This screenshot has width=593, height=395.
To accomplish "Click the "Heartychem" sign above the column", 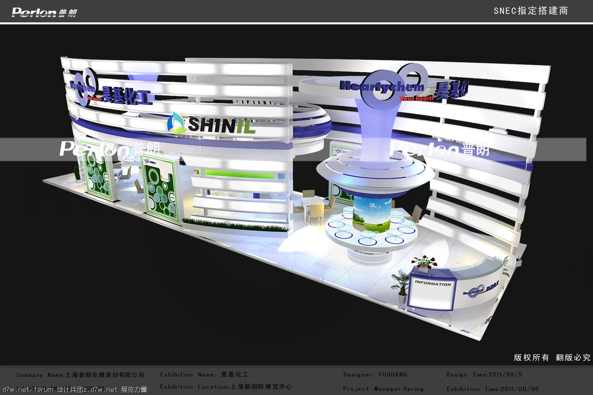I will click(382, 87).
